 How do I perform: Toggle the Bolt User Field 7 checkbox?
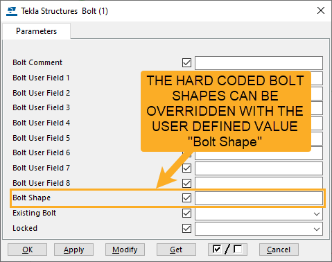[x=186, y=168]
